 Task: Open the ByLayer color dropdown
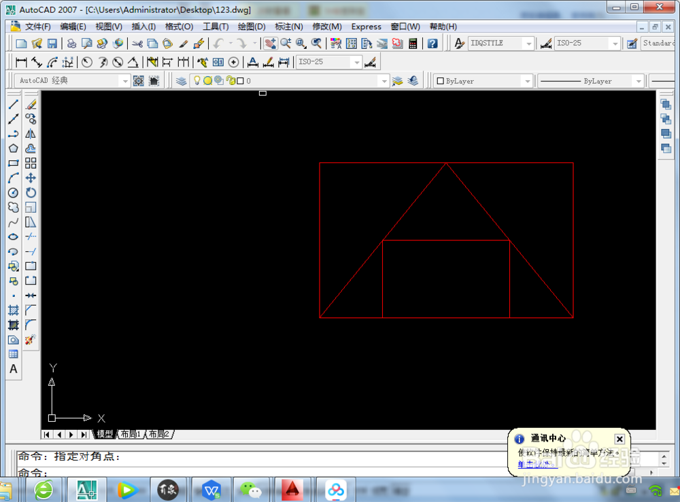pyautogui.click(x=528, y=81)
